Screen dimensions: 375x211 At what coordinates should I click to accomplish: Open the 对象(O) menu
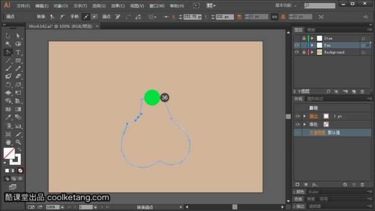pos(61,6)
